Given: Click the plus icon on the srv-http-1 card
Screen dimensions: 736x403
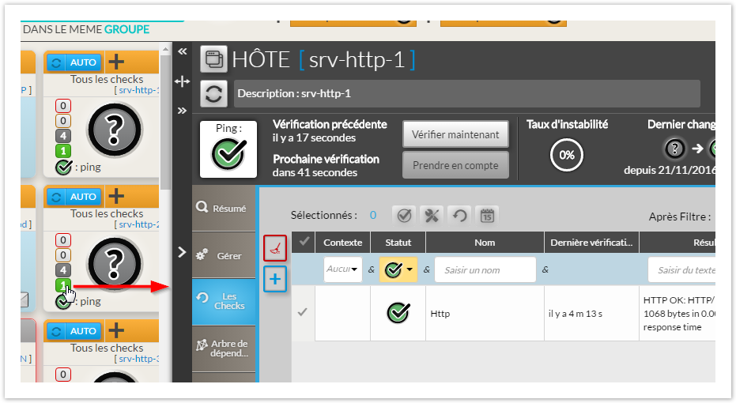Looking at the screenshot, I should click(x=116, y=62).
